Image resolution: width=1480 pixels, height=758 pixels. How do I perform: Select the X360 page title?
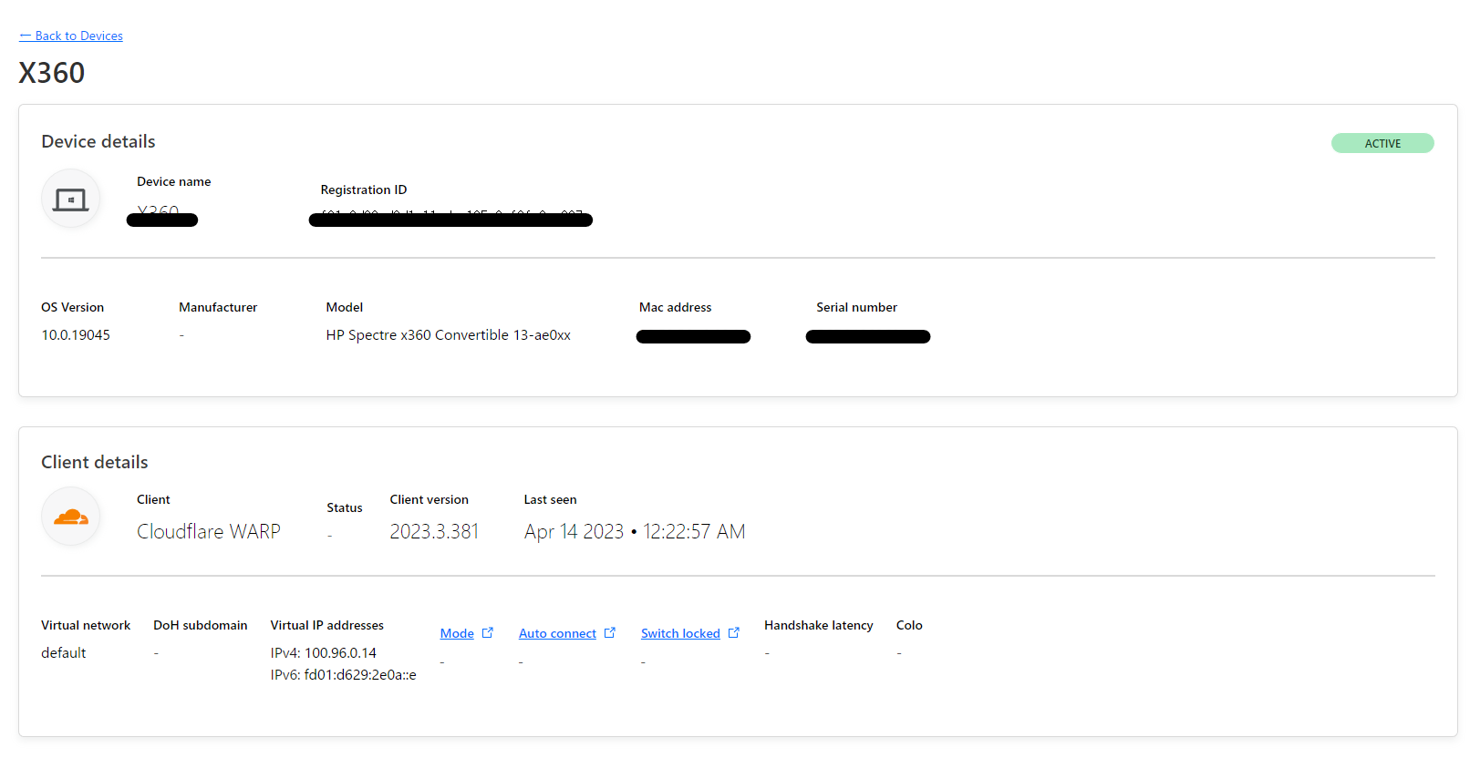[x=52, y=73]
